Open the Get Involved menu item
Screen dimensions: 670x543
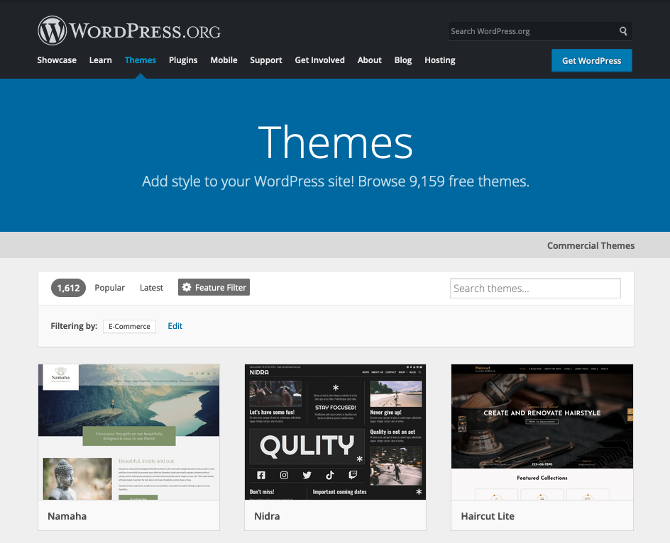click(319, 60)
